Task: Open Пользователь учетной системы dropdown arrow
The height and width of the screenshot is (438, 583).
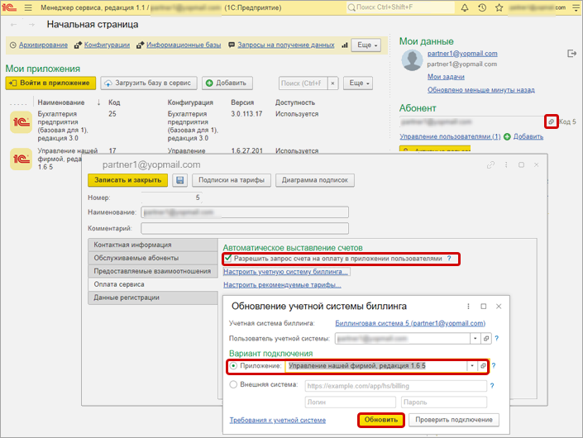Action: (475, 339)
